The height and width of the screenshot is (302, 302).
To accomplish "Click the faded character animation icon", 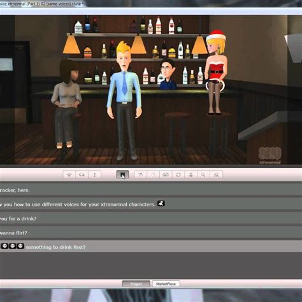I will click(153, 175).
